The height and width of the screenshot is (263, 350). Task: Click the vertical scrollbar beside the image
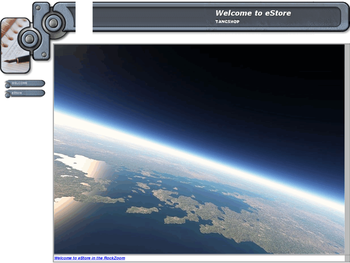tap(347, 149)
